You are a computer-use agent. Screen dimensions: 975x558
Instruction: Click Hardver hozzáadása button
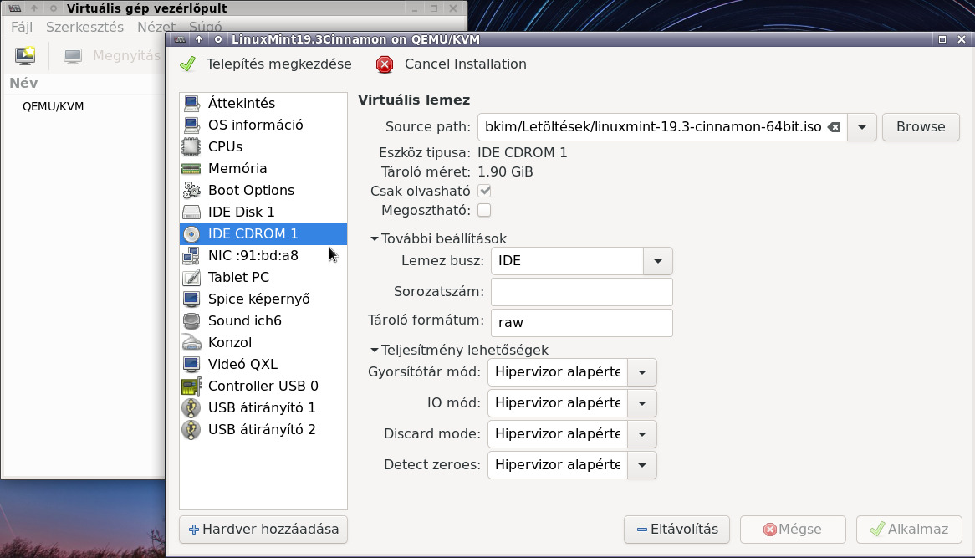263,530
